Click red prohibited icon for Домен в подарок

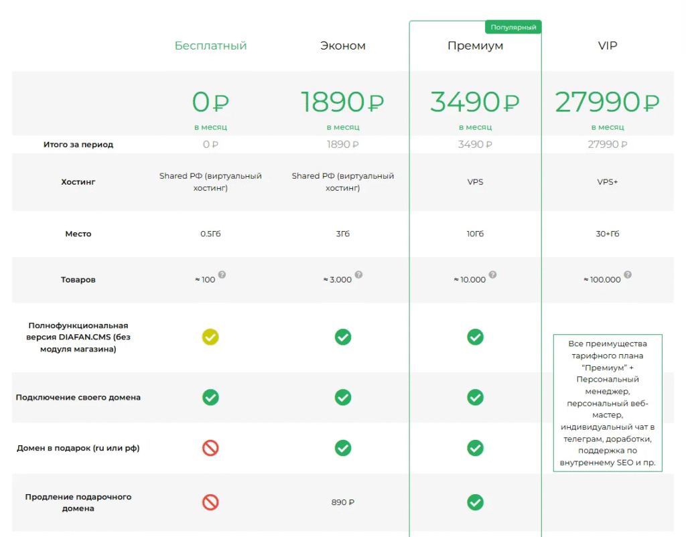[x=210, y=448]
